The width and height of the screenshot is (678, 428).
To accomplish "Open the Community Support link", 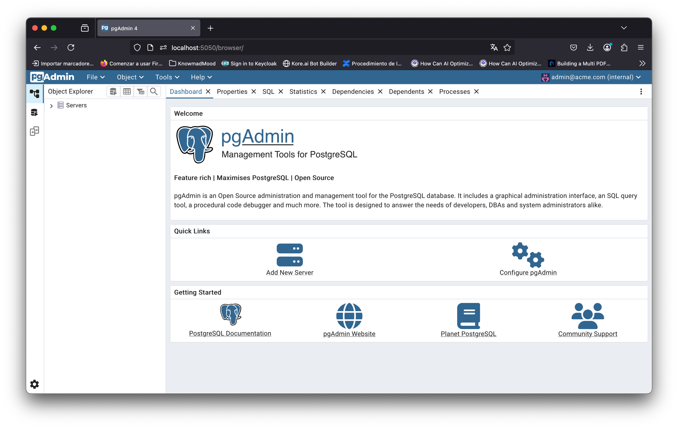I will tap(587, 334).
